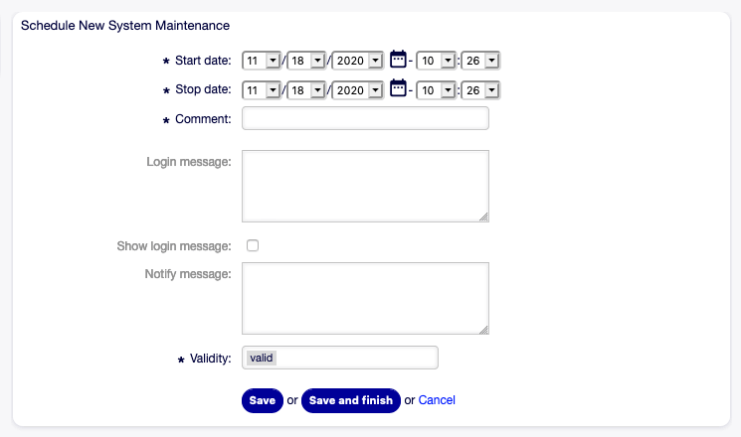Expand the Stop date month dropdown
Viewport: 741px width, 437px height.
[x=262, y=90]
